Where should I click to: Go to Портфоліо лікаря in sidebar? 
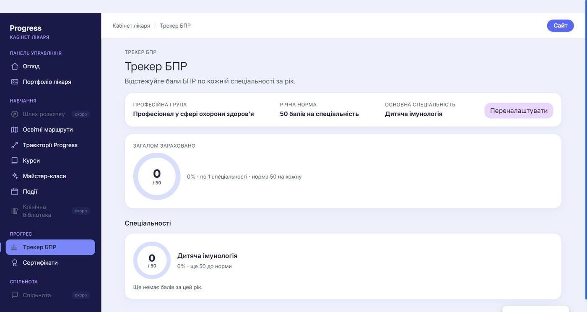click(50, 82)
